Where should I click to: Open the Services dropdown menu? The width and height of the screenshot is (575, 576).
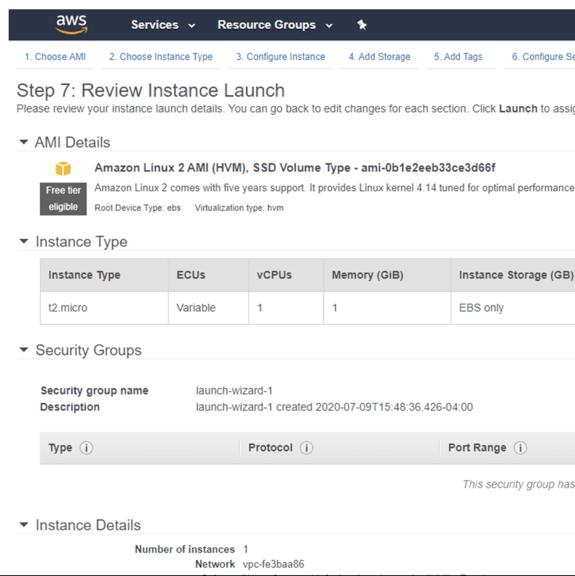[x=163, y=25]
